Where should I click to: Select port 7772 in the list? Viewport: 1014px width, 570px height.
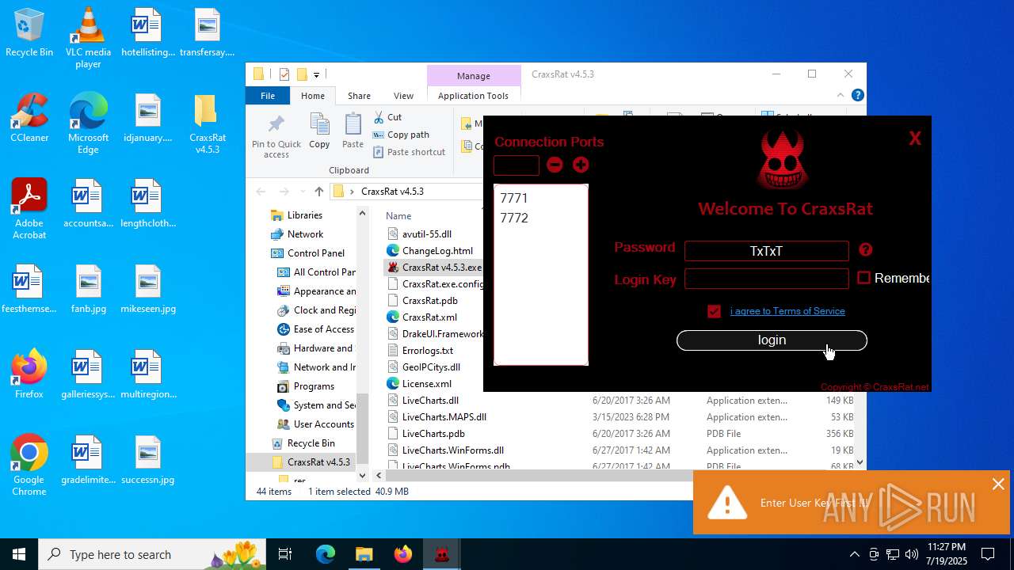point(513,218)
